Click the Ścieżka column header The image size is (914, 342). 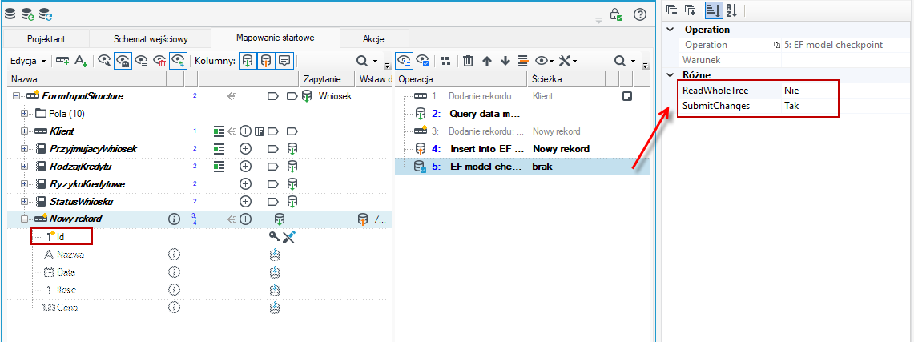coord(566,78)
